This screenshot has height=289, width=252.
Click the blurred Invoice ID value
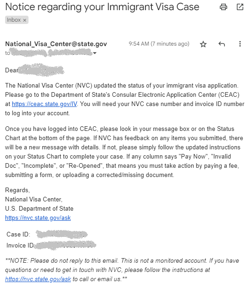[x=65, y=245]
